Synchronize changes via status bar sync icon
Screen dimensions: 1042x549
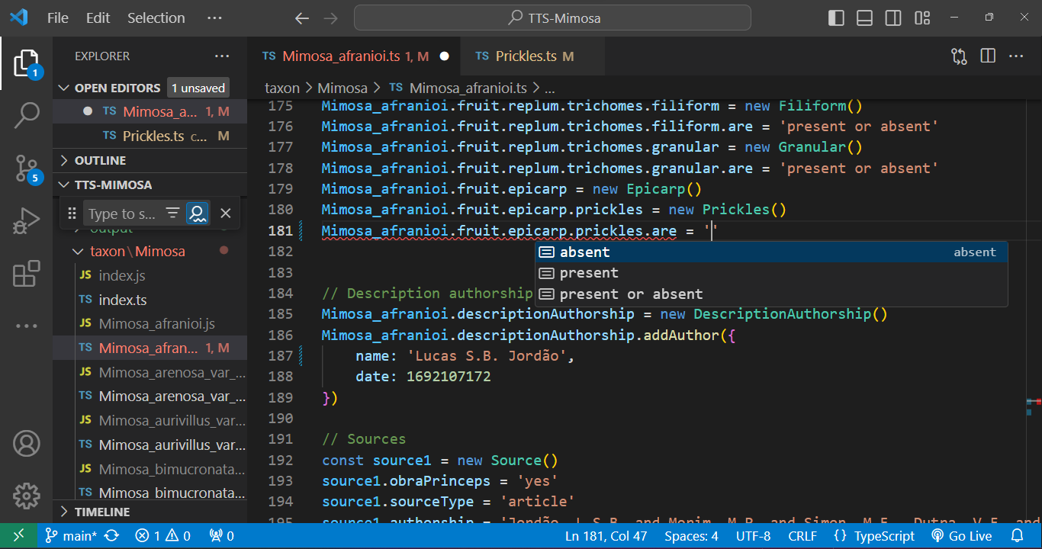pos(111,536)
